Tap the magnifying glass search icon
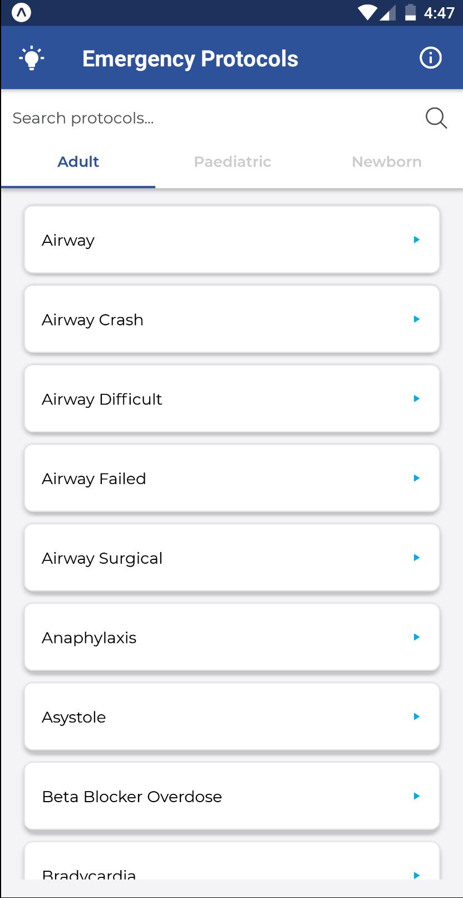The width and height of the screenshot is (463, 898). [436, 118]
